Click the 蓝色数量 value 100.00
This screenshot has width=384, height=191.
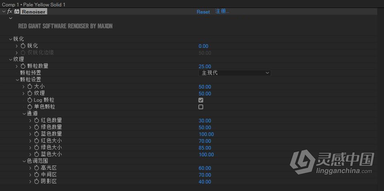click(x=206, y=134)
